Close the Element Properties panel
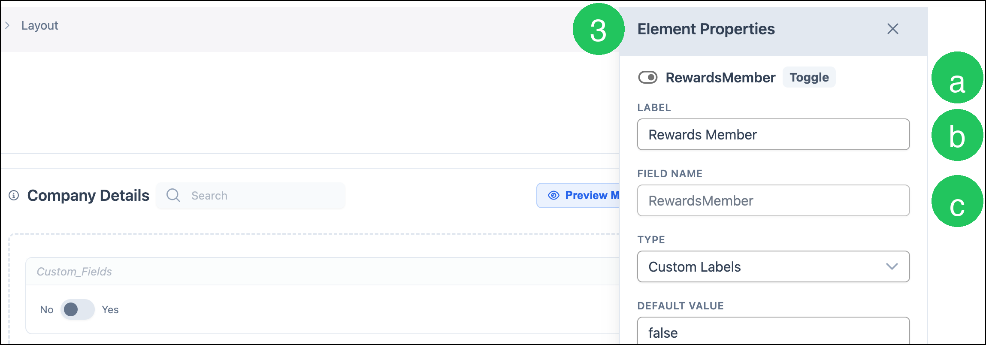Image resolution: width=986 pixels, height=345 pixels. 892,29
